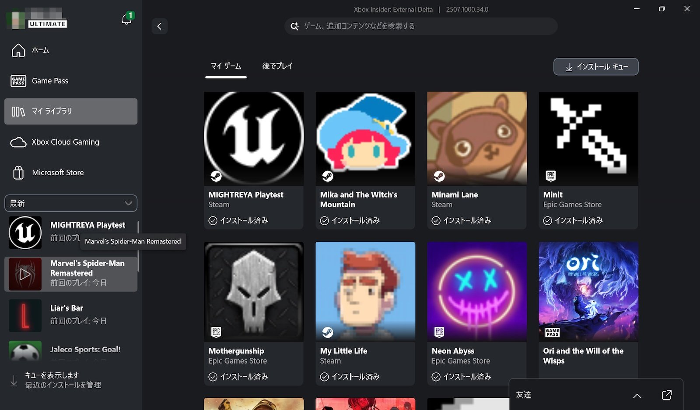Viewport: 700px width, 410px height.
Task: Click the Epic Games badge on Mothergunship
Action: point(216,332)
